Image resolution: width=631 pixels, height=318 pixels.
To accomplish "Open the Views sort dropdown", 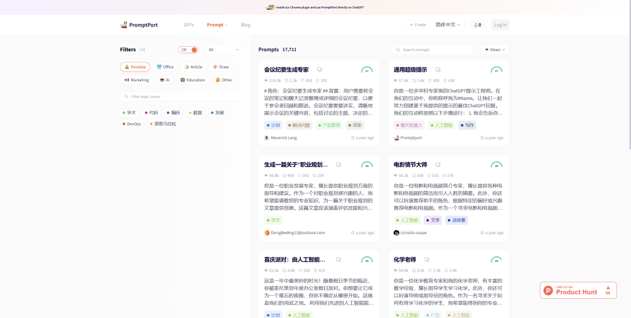I will click(x=495, y=49).
